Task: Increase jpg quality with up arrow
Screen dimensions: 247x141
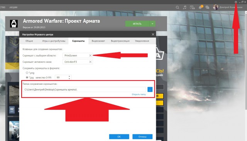Action: 69,76
